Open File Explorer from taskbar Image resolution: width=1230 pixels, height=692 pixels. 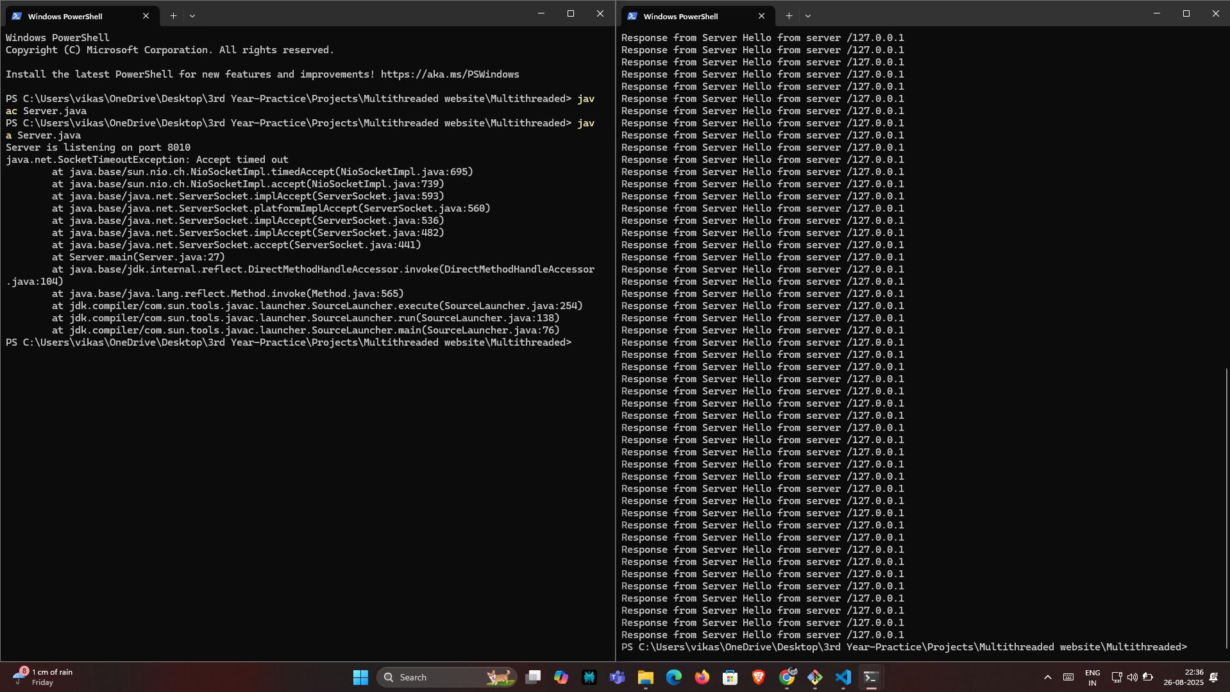[x=646, y=677]
